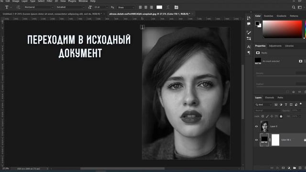Viewport: 306px width, 172px height.
Task: Open the Comments panel icon
Action: [249, 24]
